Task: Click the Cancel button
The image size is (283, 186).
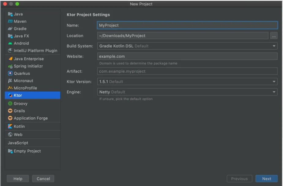Action: [x=43, y=179]
